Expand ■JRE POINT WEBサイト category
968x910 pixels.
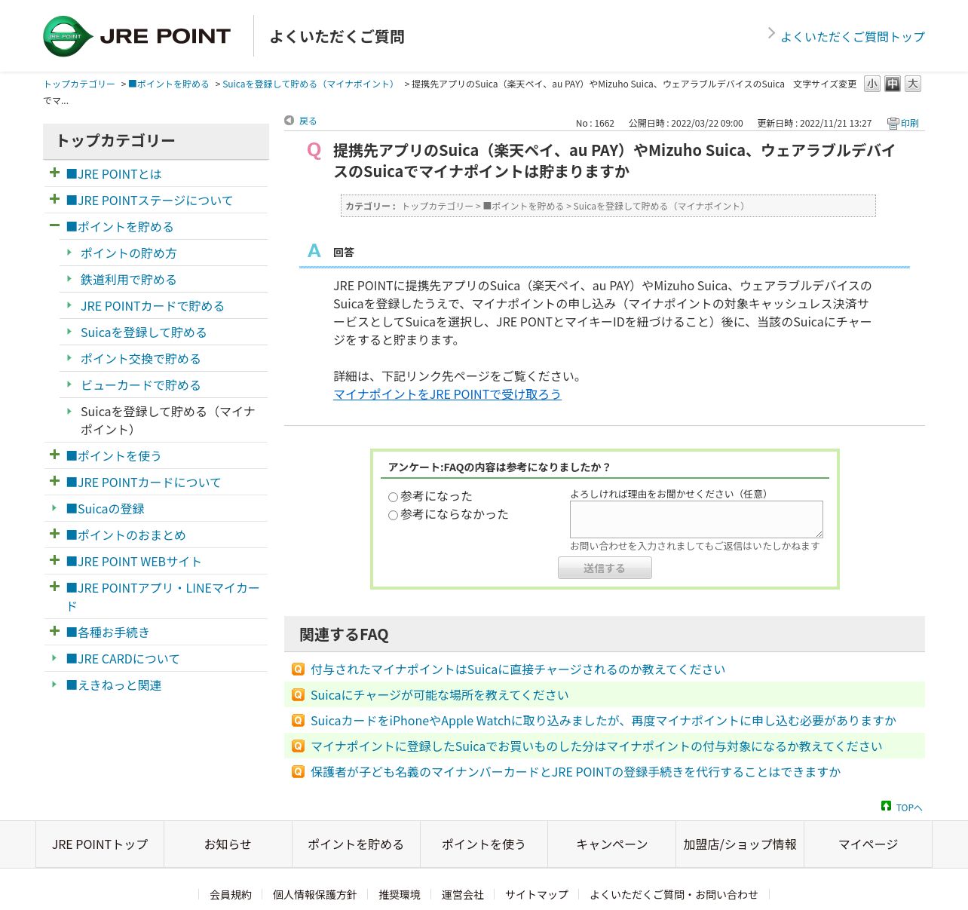click(54, 560)
